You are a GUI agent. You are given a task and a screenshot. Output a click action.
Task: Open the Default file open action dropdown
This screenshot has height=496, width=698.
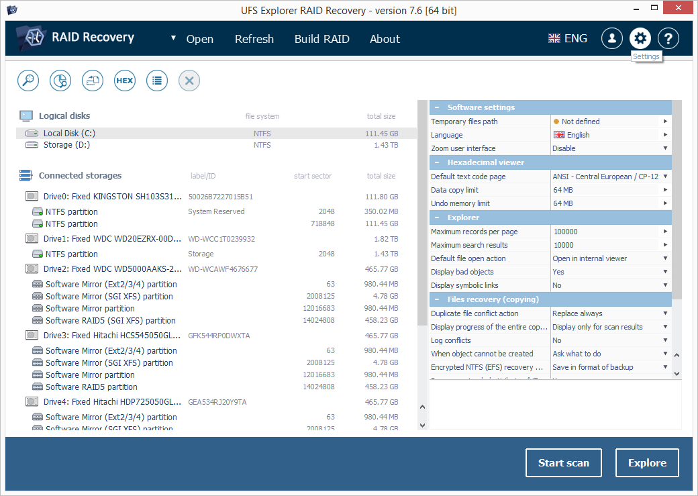tap(666, 258)
